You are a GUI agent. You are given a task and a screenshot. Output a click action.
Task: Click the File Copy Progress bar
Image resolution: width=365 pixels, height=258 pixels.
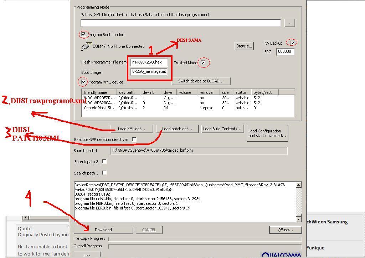click(x=205, y=239)
